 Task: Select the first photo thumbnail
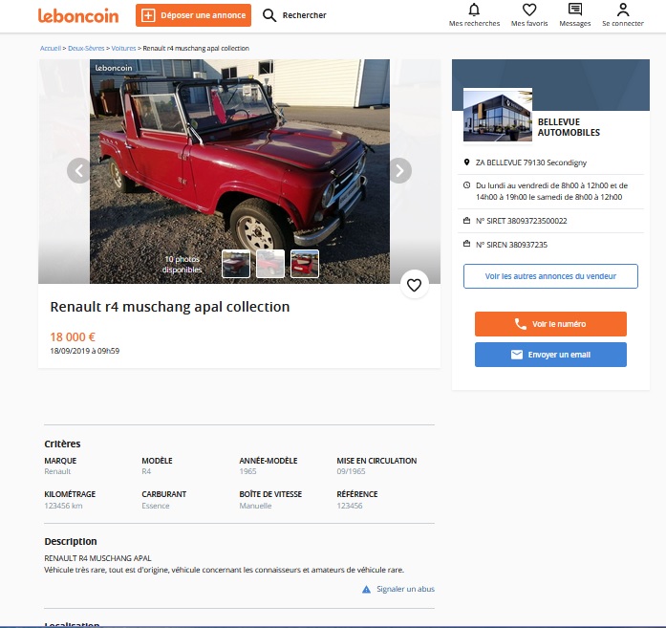[x=236, y=264]
